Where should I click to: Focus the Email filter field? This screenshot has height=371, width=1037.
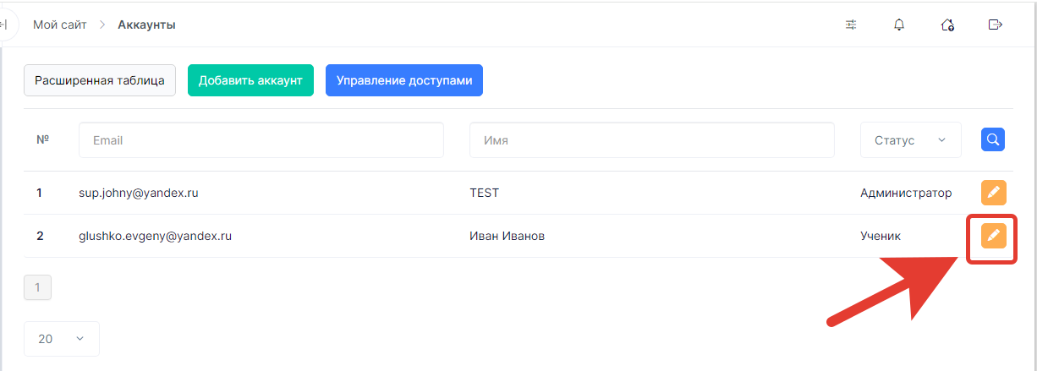coord(261,140)
